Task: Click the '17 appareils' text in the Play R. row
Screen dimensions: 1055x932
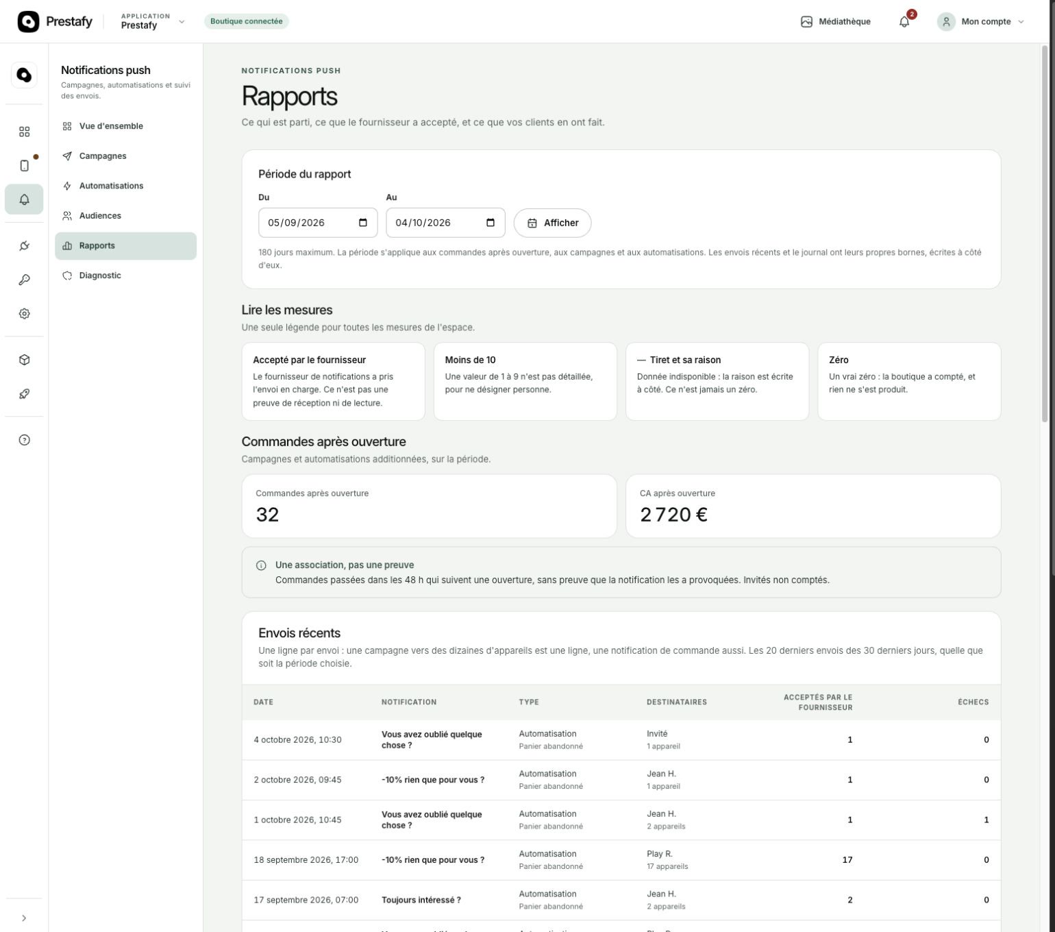Action: [x=667, y=866]
